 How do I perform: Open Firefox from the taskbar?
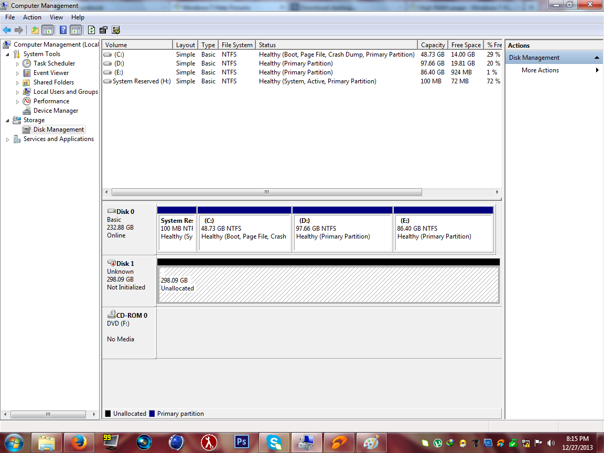point(79,442)
